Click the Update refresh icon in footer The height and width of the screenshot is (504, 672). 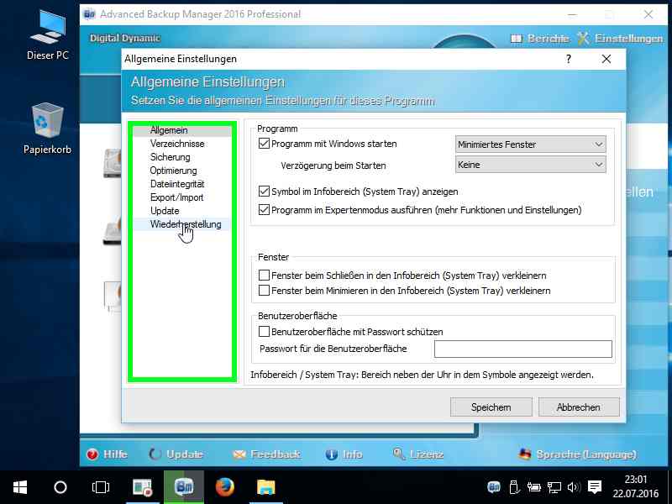tap(155, 454)
